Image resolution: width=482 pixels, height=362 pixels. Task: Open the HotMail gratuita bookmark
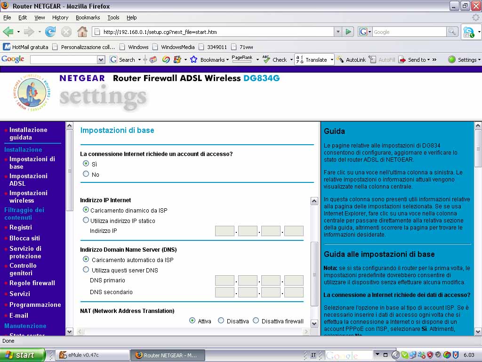(x=26, y=47)
